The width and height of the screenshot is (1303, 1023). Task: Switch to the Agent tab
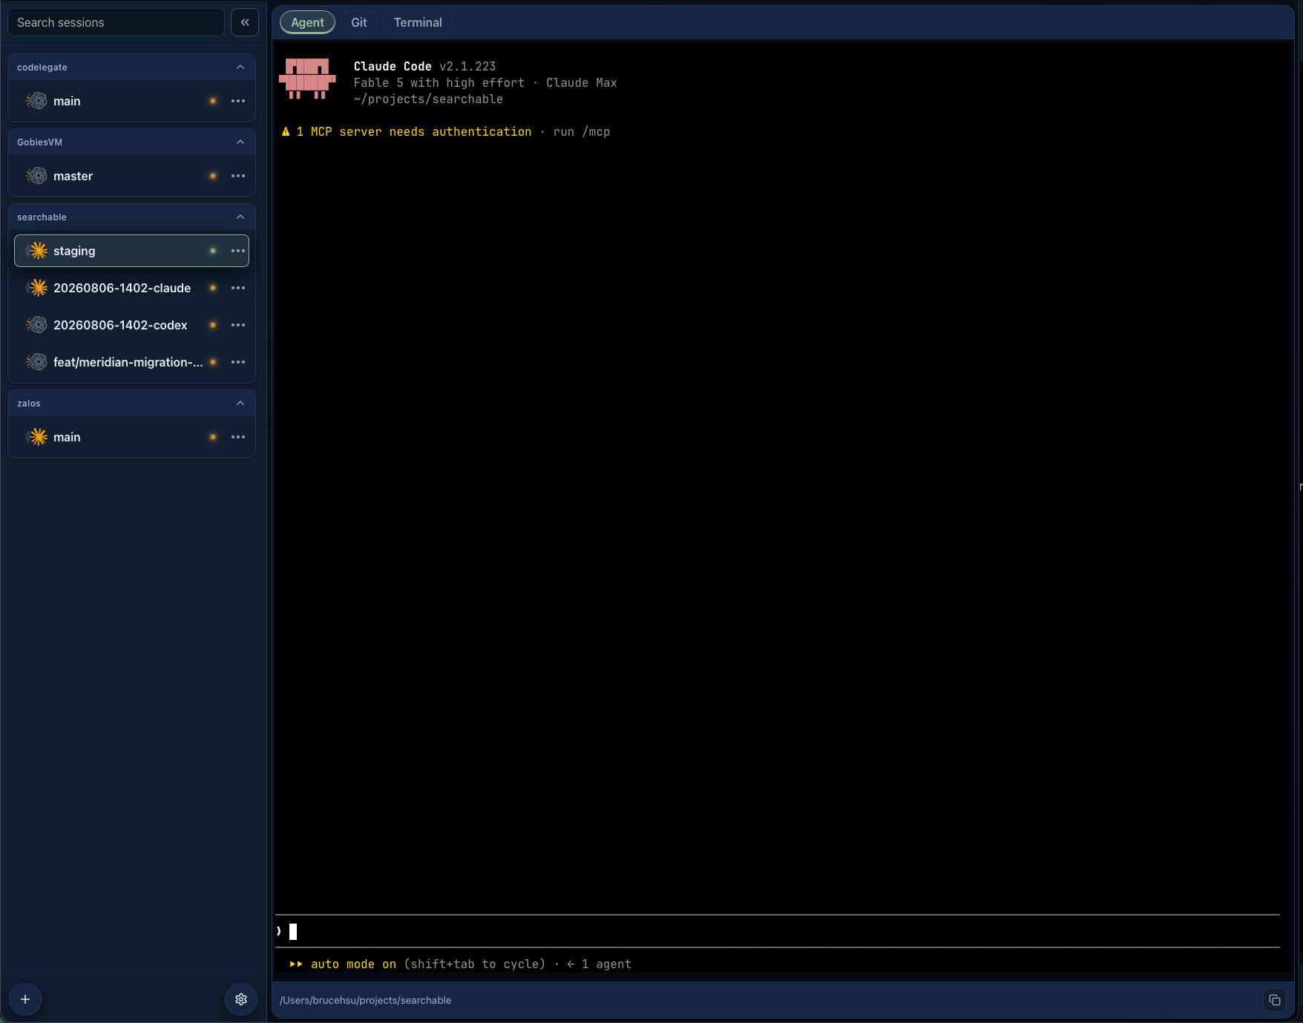[x=307, y=22]
